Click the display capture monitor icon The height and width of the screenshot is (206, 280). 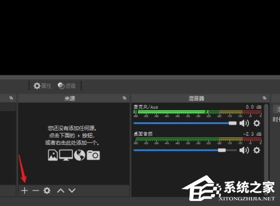66,155
